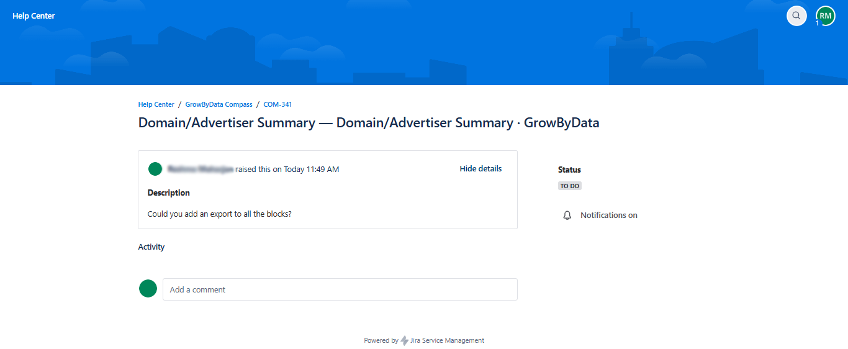Viewport: 848px width, 349px height.
Task: Click the requester's green avatar in details
Action: [x=155, y=169]
